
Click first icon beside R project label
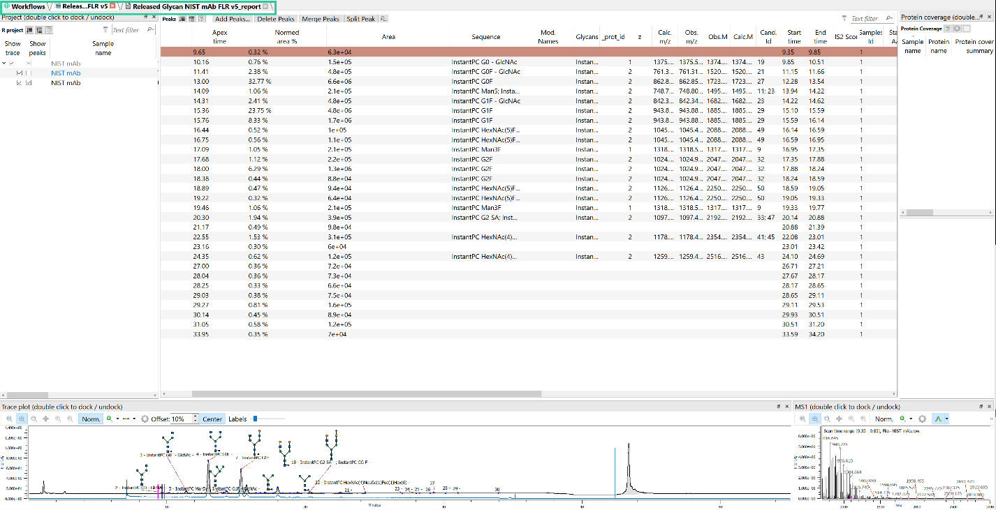tap(30, 30)
